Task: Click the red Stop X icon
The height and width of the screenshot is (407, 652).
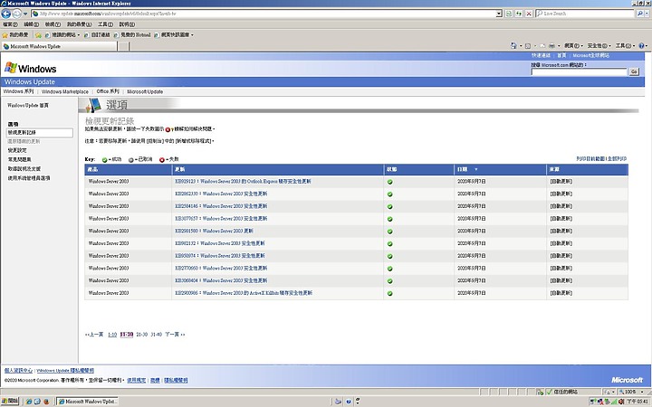Action: pyautogui.click(x=529, y=14)
